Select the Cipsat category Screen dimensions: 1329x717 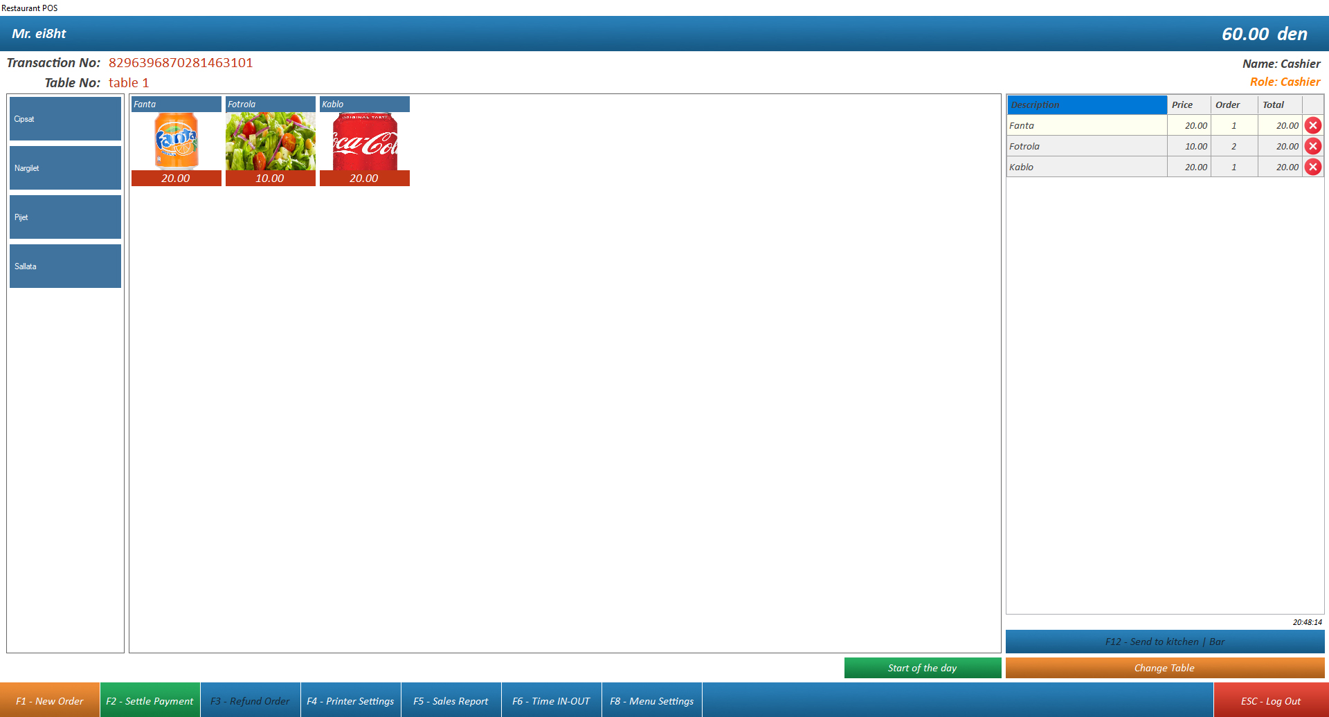tap(65, 118)
